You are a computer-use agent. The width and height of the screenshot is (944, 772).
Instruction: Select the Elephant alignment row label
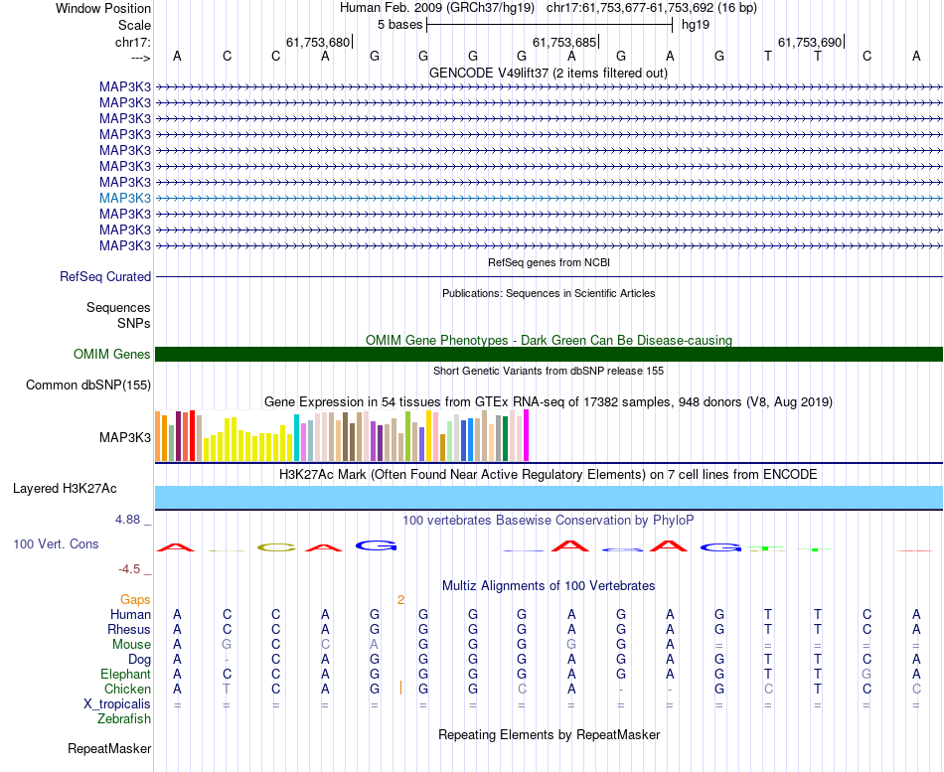coord(126,675)
